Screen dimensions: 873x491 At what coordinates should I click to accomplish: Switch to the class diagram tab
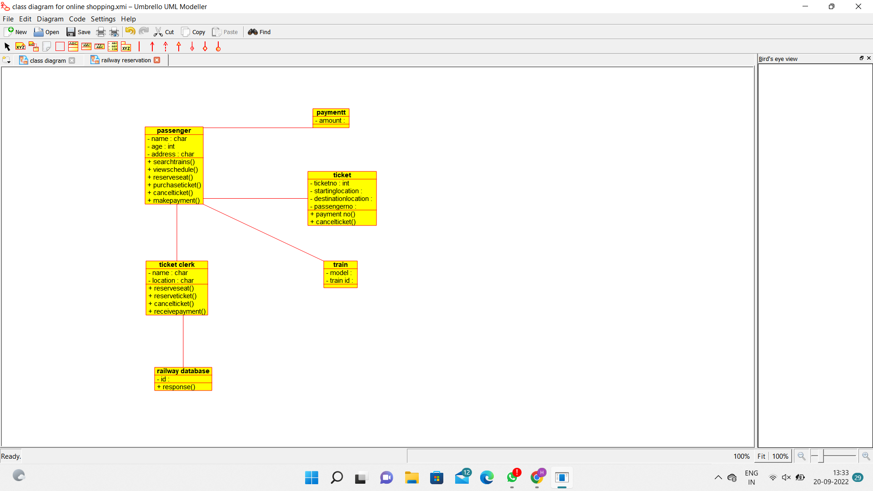click(47, 60)
